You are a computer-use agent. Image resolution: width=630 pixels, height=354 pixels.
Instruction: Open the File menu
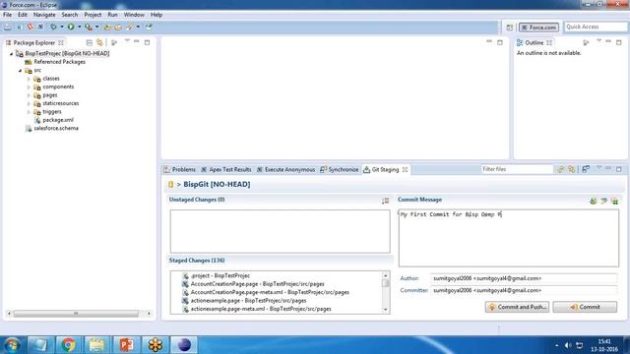(x=7, y=15)
